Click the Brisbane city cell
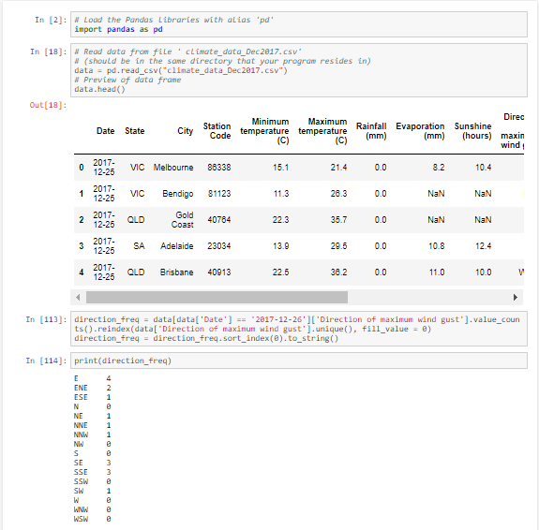Viewport: 539px width, 530px height. pyautogui.click(x=176, y=272)
